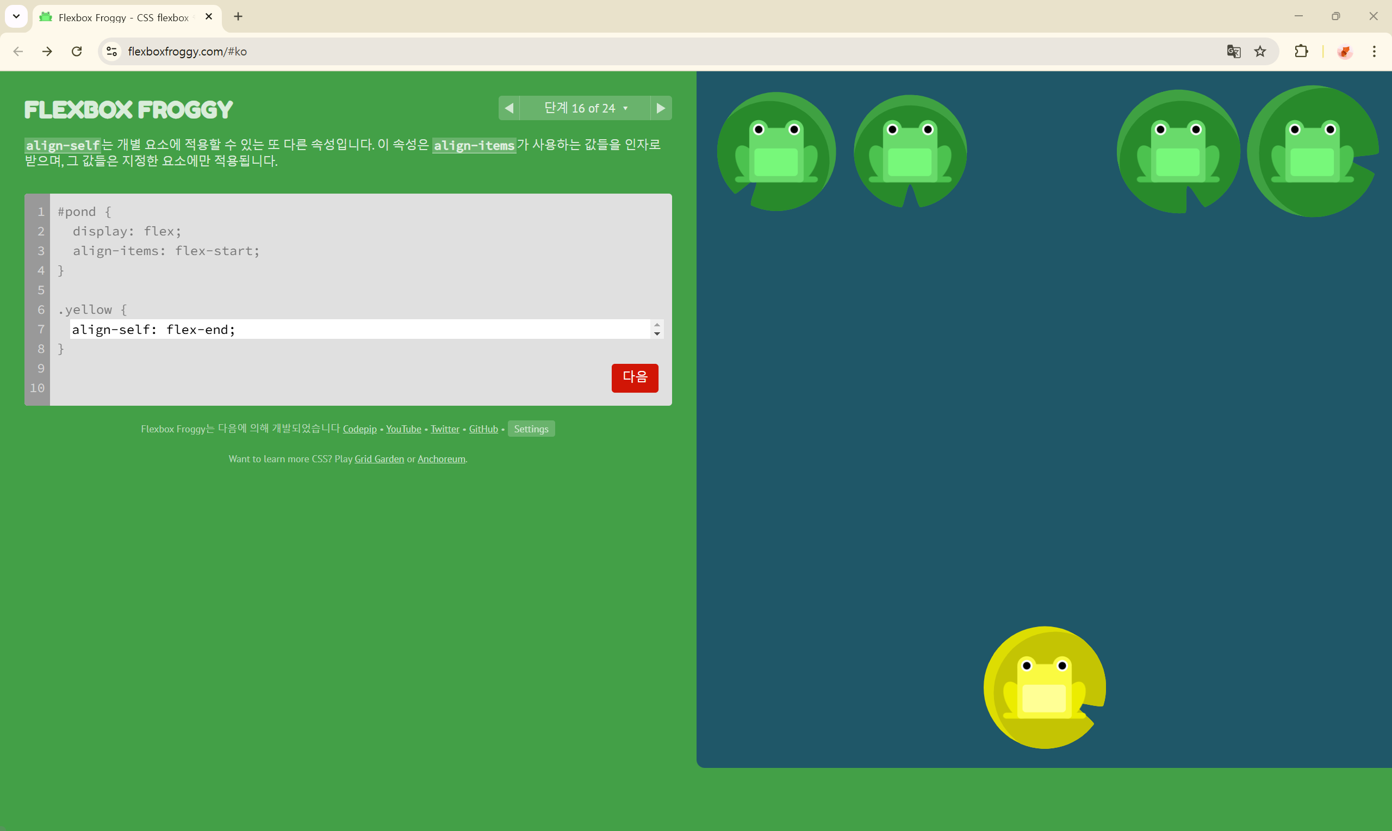Viewport: 1392px width, 831px height.
Task: Click the code input down stepper arrow
Action: coord(657,334)
